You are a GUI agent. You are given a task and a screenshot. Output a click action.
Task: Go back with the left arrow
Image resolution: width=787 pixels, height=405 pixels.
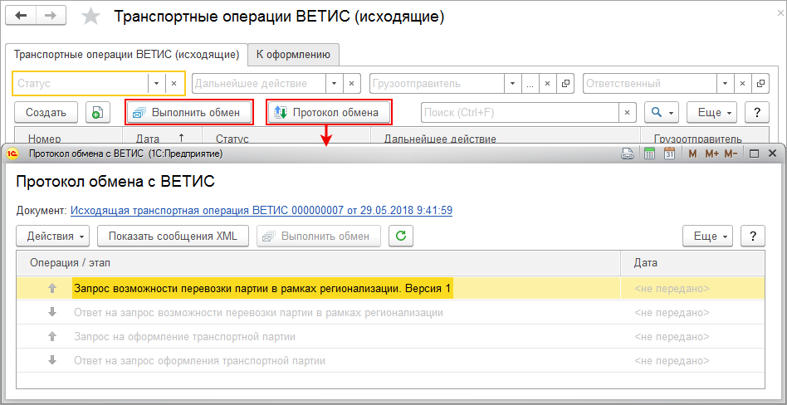click(x=20, y=16)
